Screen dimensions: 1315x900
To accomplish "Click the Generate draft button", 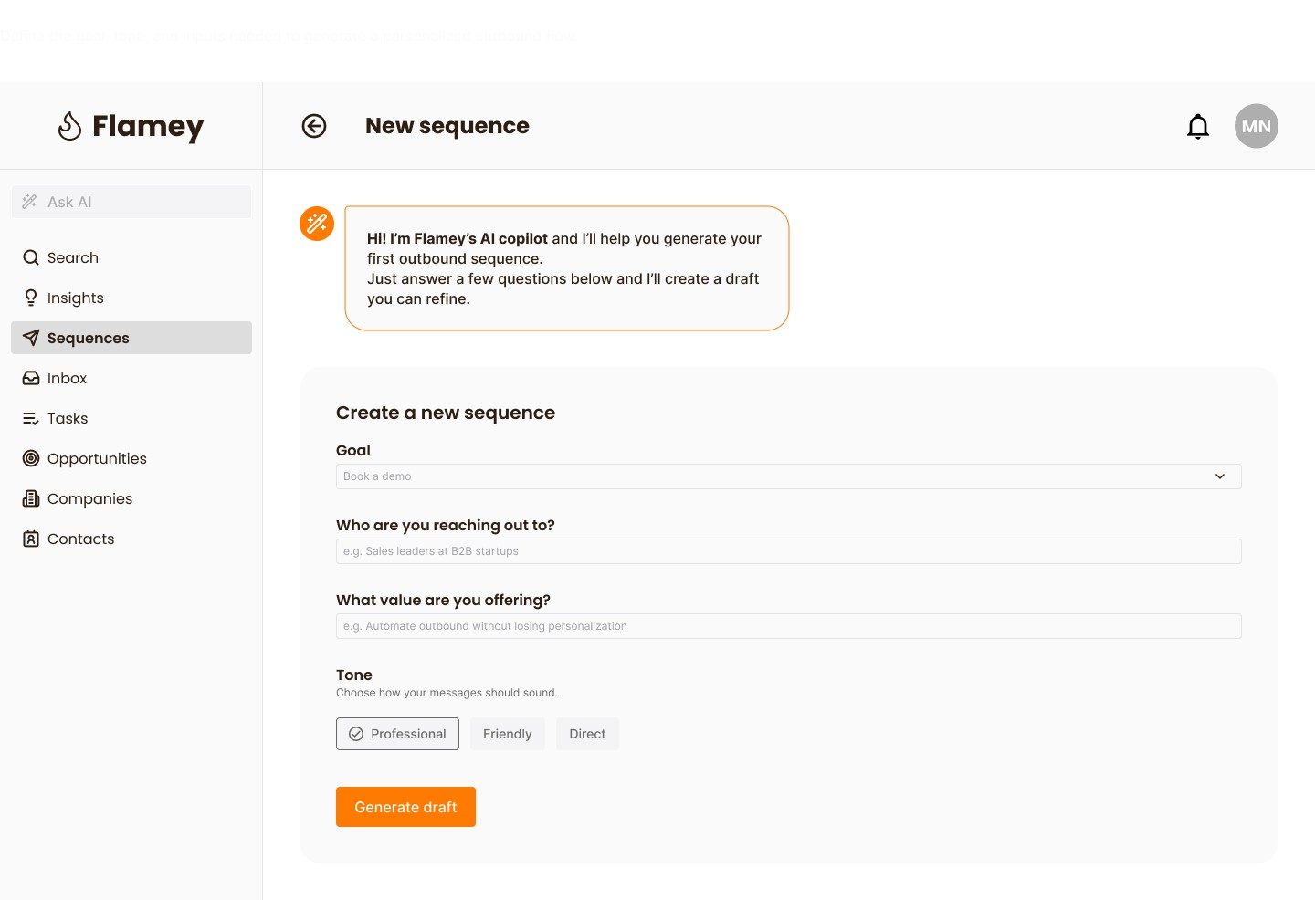I will click(x=405, y=807).
